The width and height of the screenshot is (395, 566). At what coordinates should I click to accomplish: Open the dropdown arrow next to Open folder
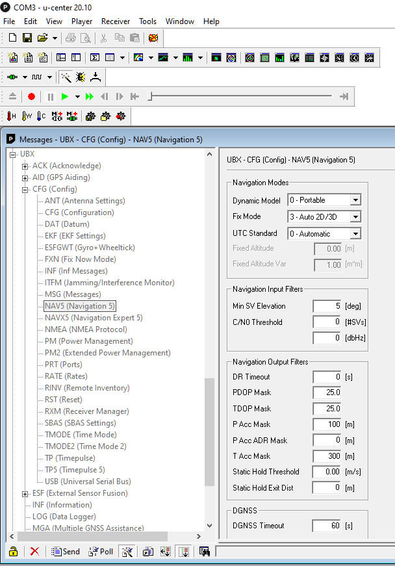tap(55, 38)
